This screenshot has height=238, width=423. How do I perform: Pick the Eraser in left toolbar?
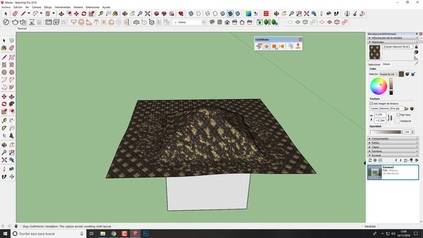point(12,48)
